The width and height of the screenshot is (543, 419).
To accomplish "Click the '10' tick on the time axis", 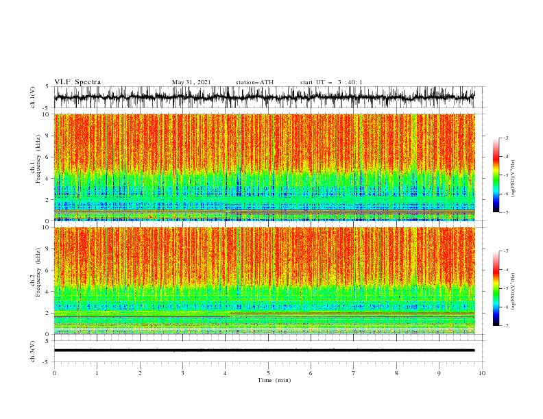I will (482, 373).
